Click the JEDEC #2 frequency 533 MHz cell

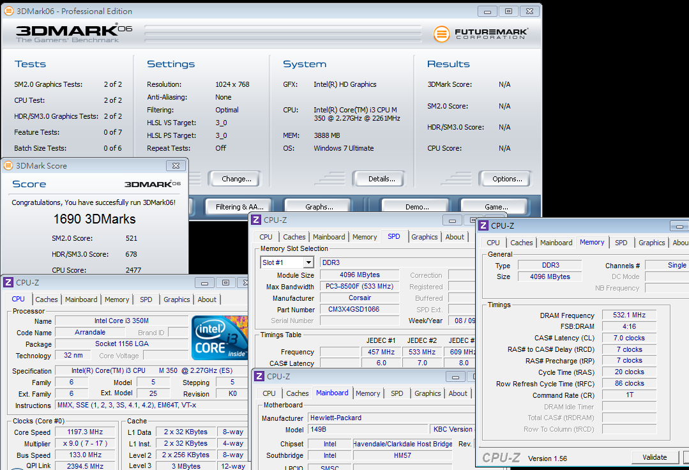point(422,352)
